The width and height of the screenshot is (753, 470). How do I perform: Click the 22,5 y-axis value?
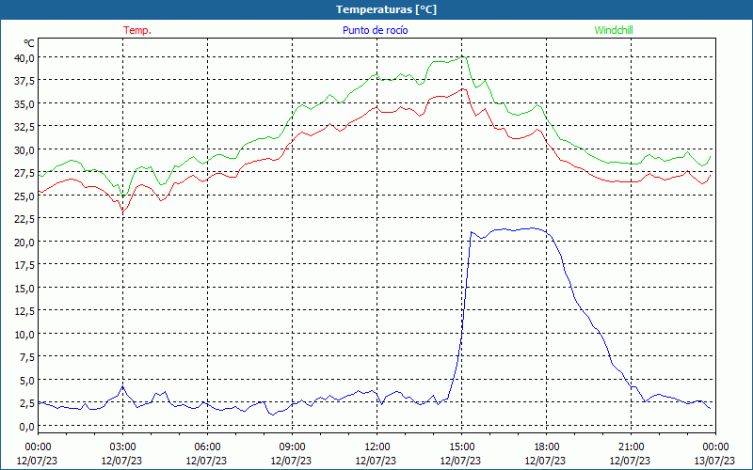pyautogui.click(x=25, y=219)
